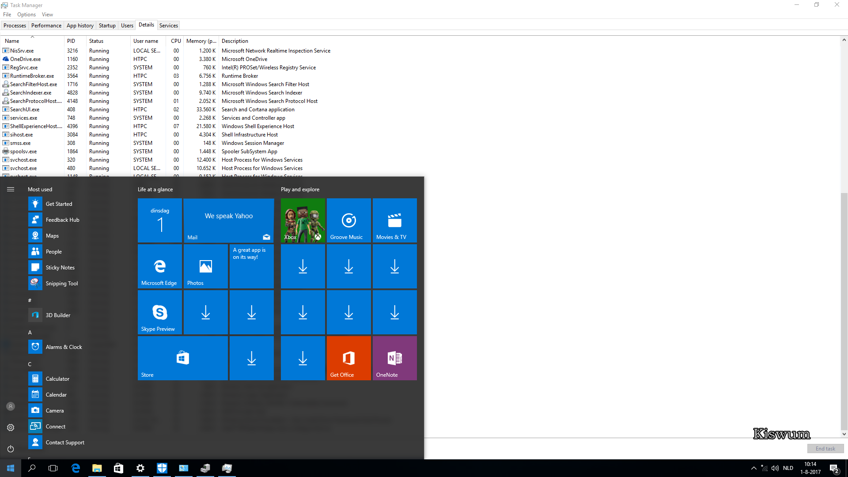Open File Explorer from the taskbar

97,468
